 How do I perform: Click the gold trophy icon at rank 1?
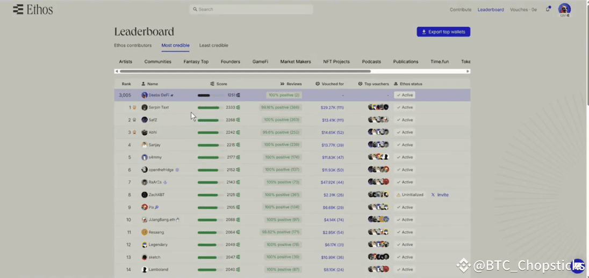coord(134,107)
